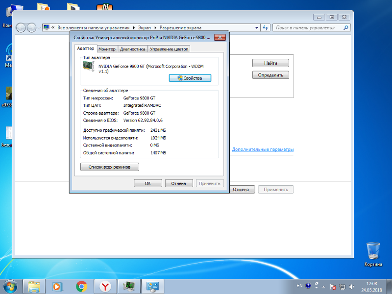Open the Управление цветом tab
The height and width of the screenshot is (294, 392).
pos(169,49)
